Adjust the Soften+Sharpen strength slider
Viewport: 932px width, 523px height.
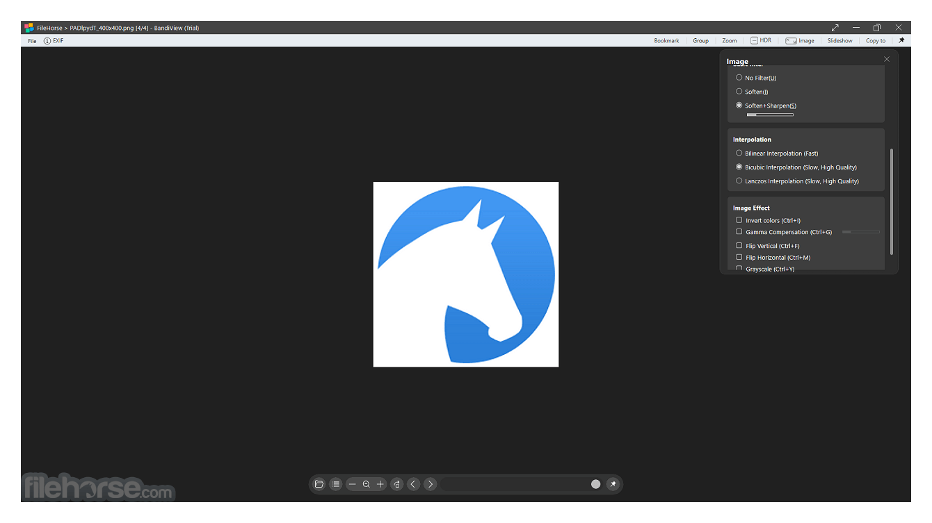coord(770,115)
